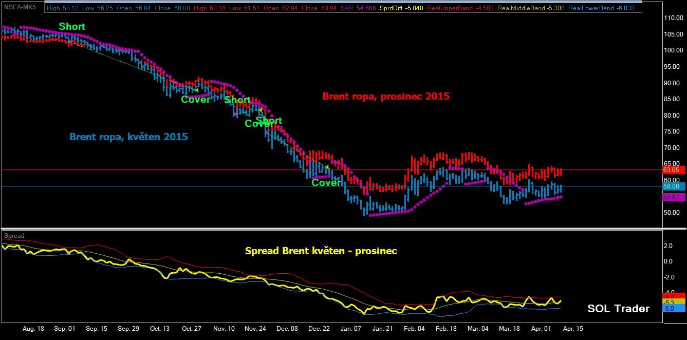
Task: Click the 'Mar, 18' date label
Action: point(510,328)
